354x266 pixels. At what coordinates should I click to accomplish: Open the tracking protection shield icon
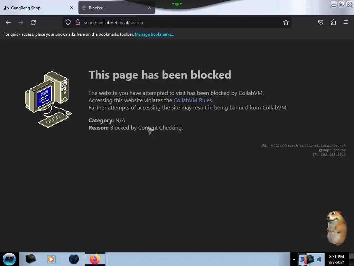point(68,22)
